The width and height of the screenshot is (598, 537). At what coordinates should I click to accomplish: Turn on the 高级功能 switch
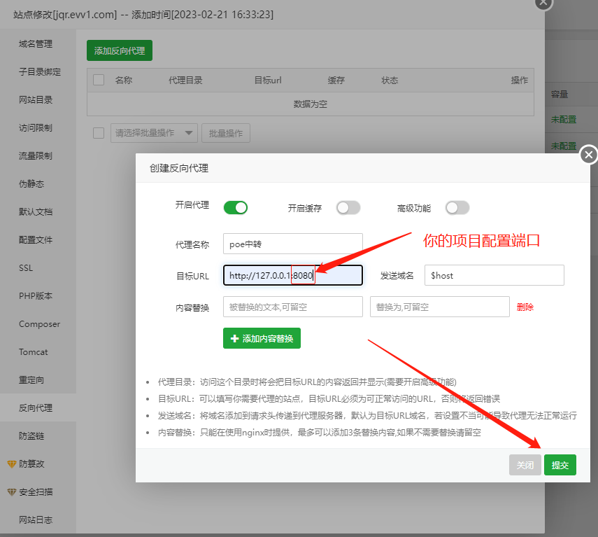[458, 207]
